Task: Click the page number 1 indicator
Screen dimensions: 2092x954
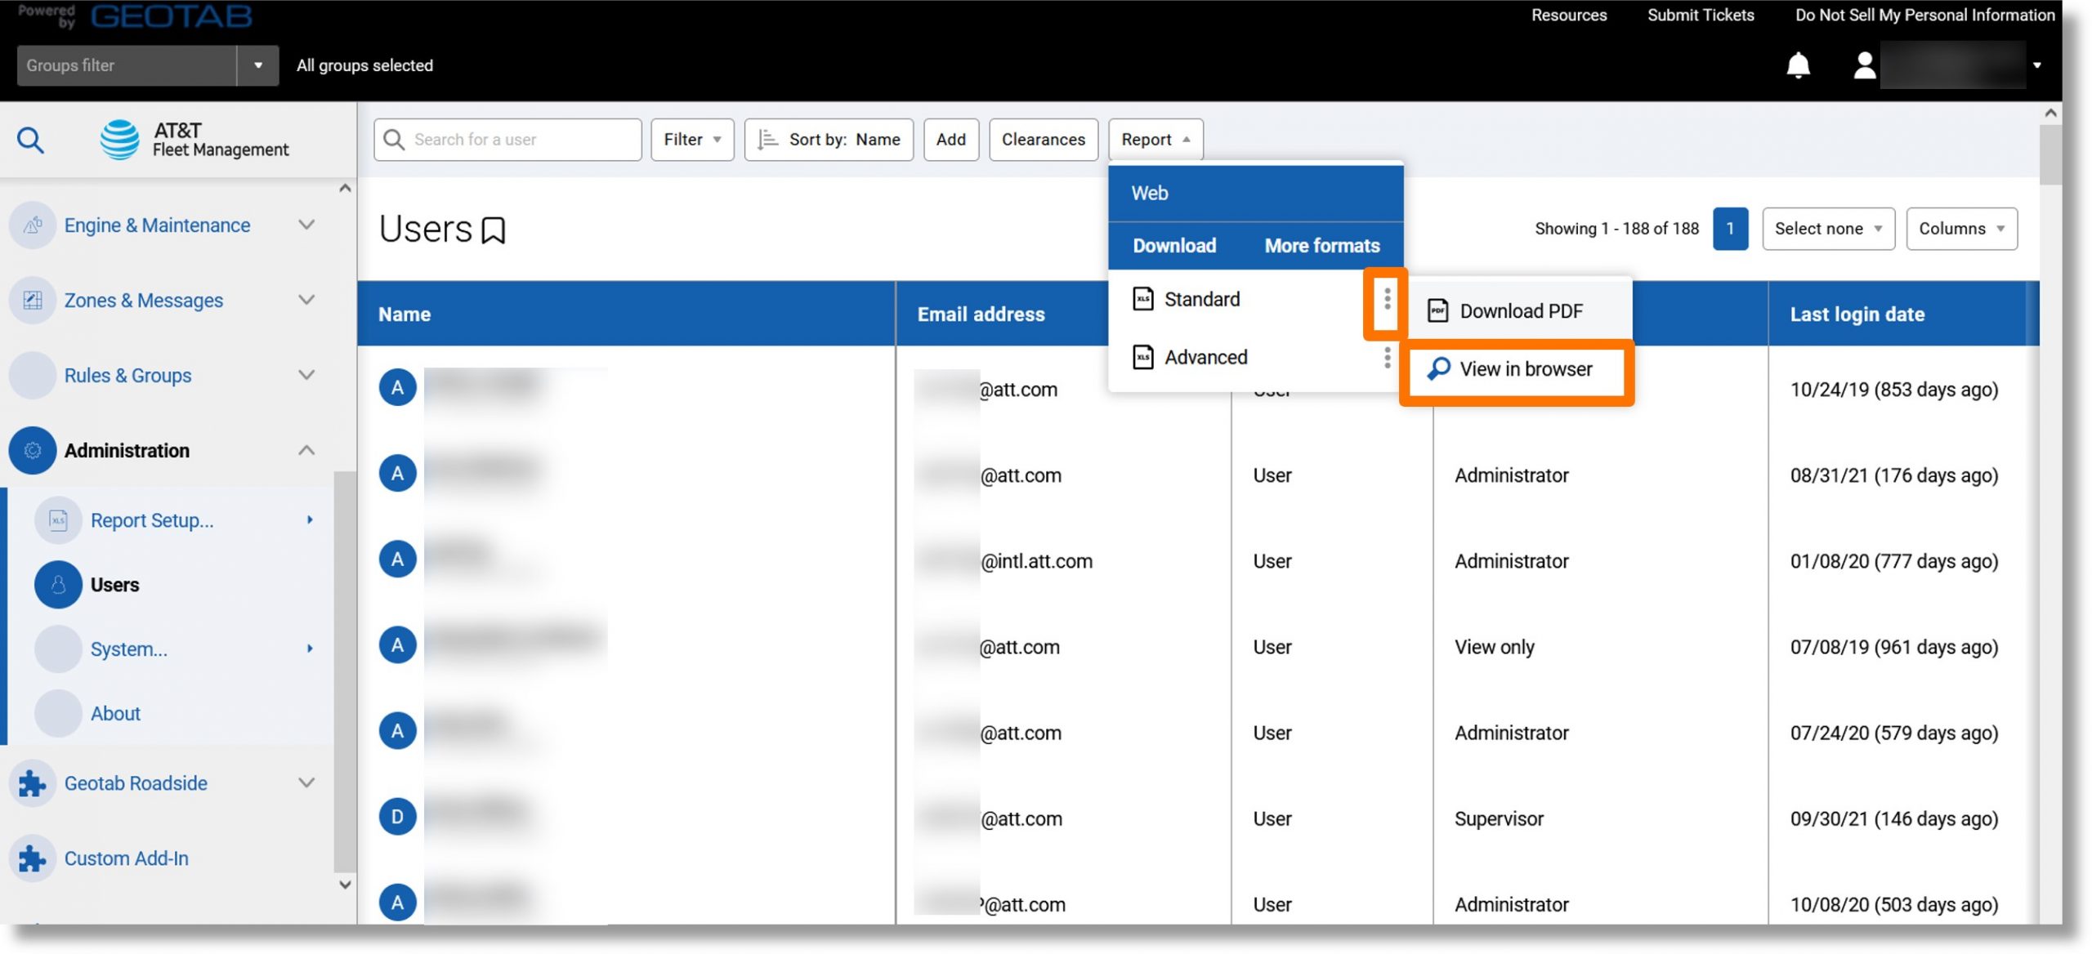Action: 1731,228
